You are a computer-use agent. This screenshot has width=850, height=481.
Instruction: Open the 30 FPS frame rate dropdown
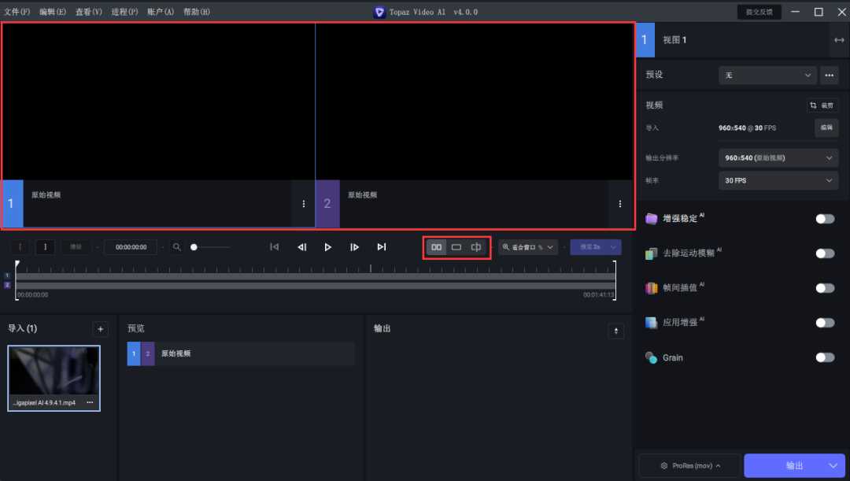(x=778, y=180)
